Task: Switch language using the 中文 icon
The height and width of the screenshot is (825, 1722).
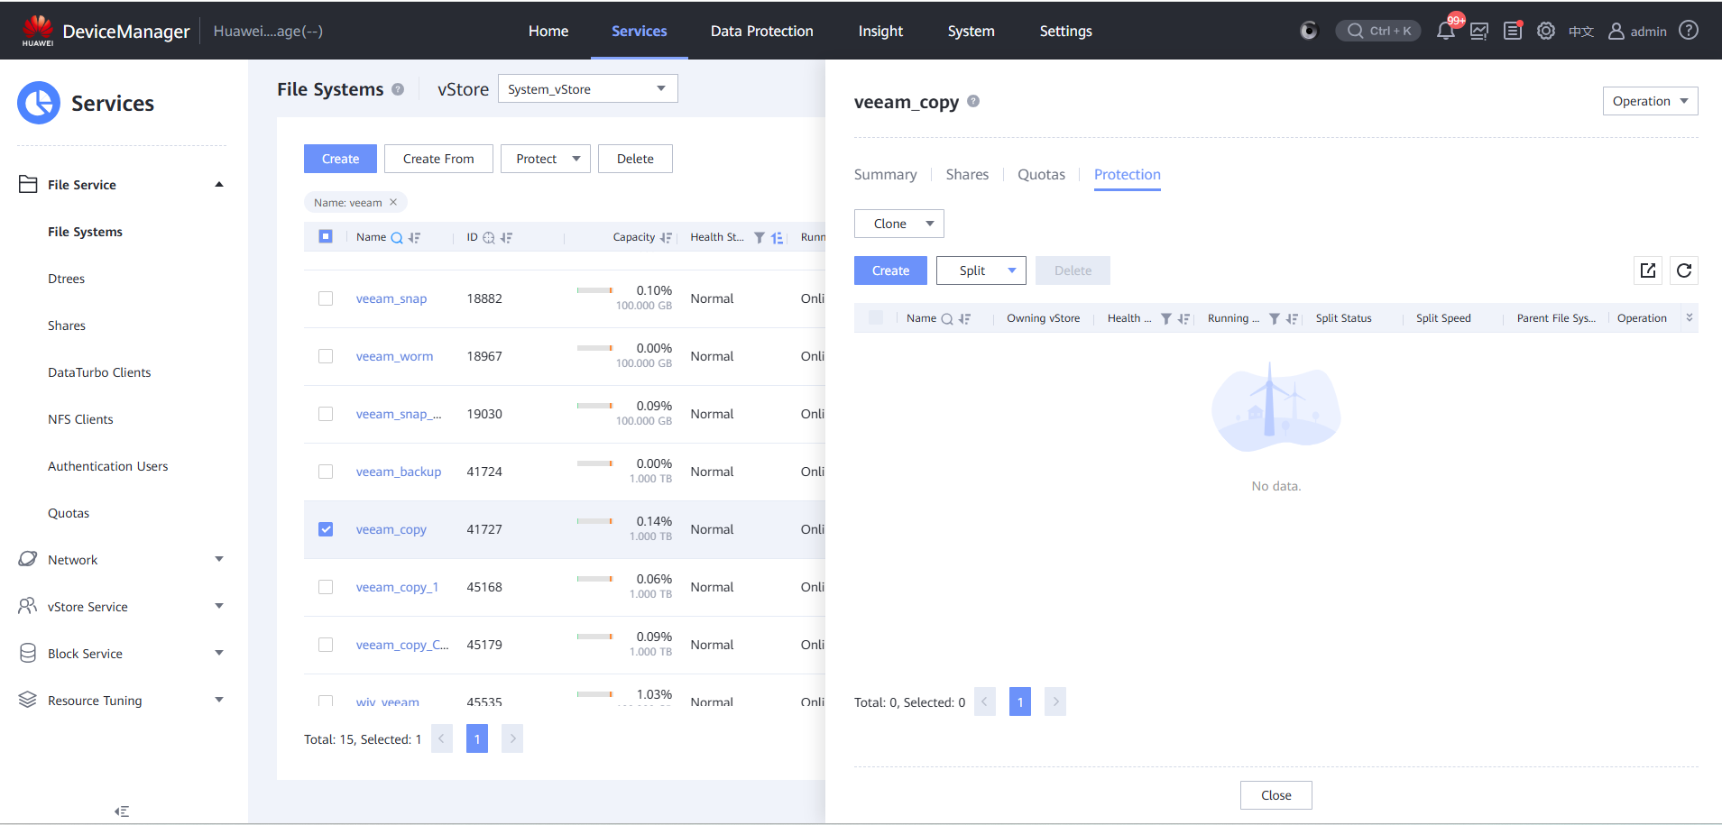Action: (x=1580, y=32)
